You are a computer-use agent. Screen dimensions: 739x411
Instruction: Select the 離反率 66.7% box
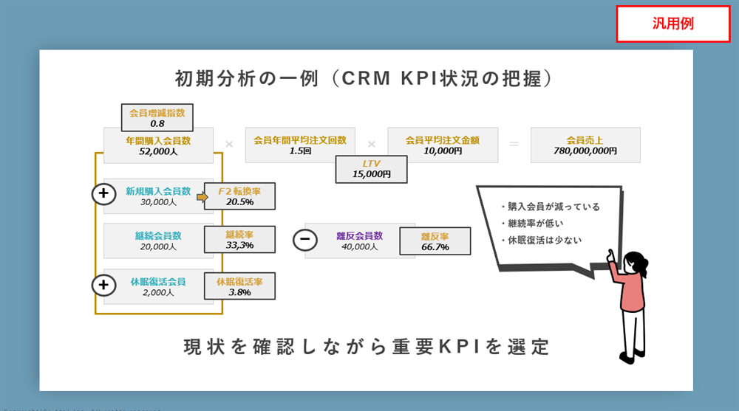[435, 241]
